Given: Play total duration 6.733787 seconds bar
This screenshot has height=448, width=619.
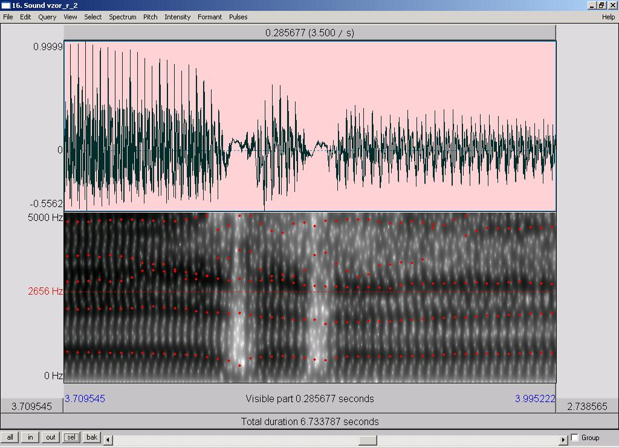Looking at the screenshot, I should [x=309, y=421].
